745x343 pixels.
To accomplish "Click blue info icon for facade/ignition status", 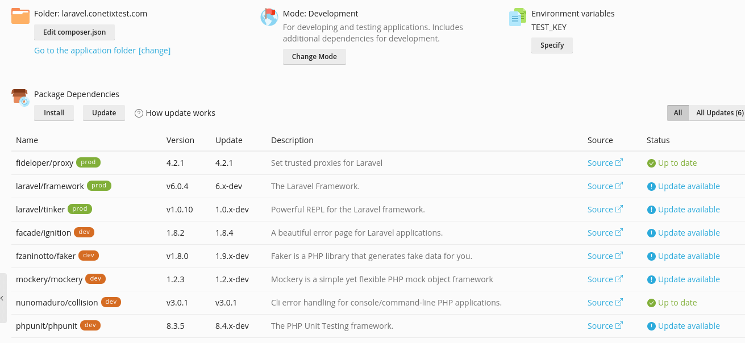I will click(x=651, y=233).
